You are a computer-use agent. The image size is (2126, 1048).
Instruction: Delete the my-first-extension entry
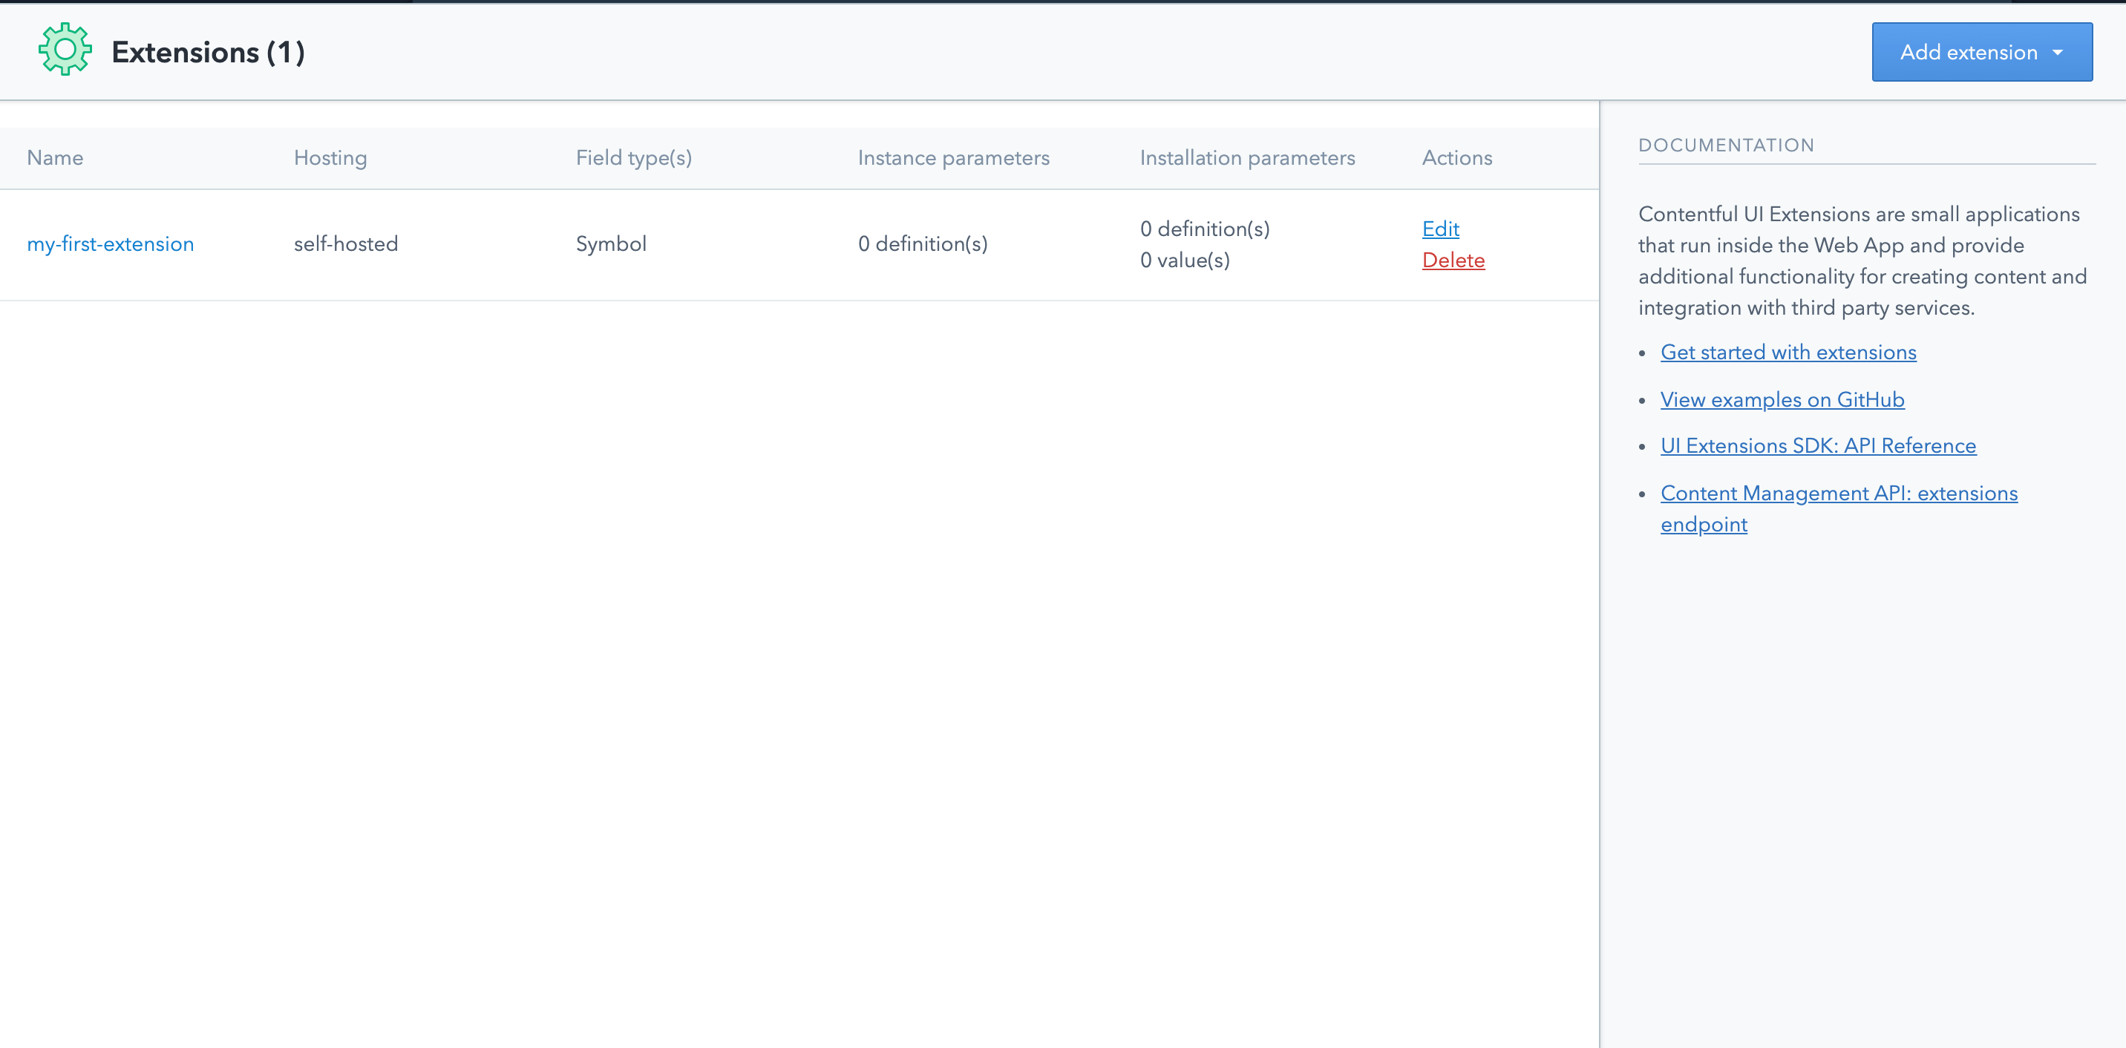pyautogui.click(x=1453, y=260)
